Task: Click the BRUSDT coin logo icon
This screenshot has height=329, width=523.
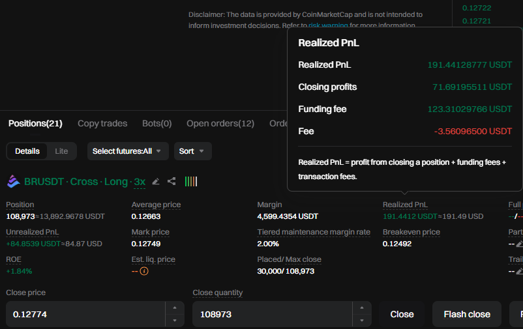Action: click(x=13, y=182)
